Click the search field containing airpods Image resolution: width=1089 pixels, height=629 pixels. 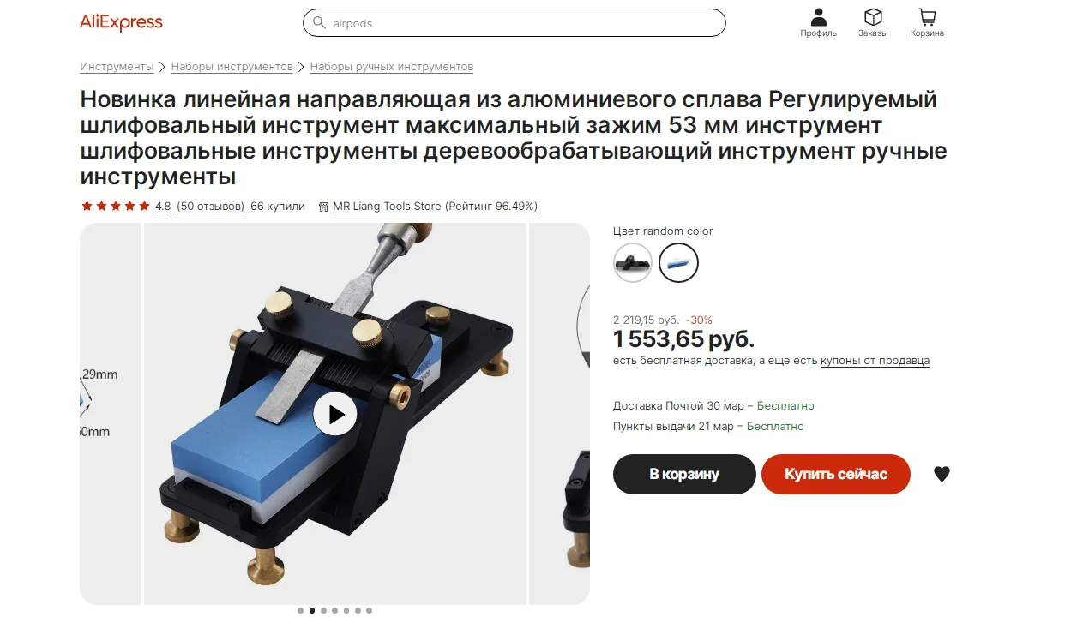click(514, 23)
